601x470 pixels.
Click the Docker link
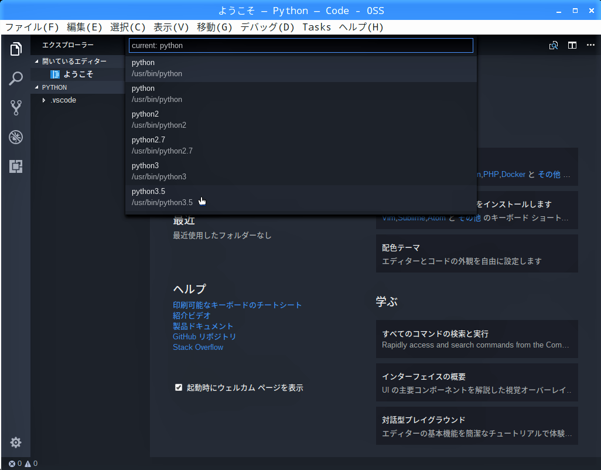tap(513, 175)
